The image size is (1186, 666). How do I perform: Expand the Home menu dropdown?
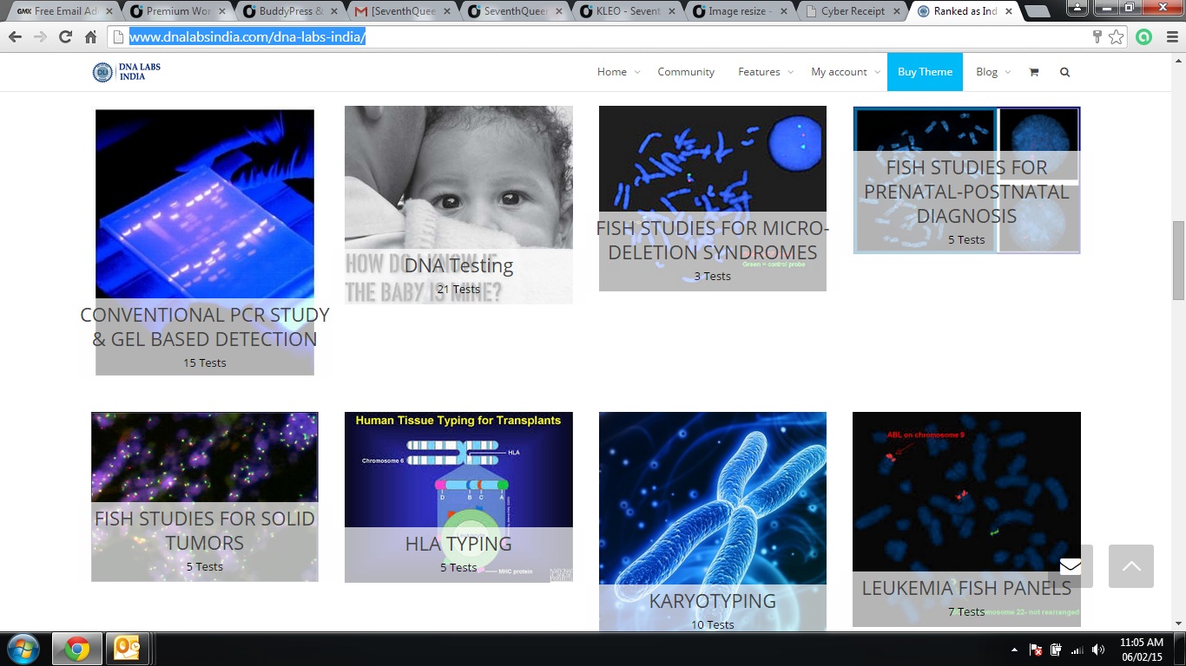click(x=617, y=72)
